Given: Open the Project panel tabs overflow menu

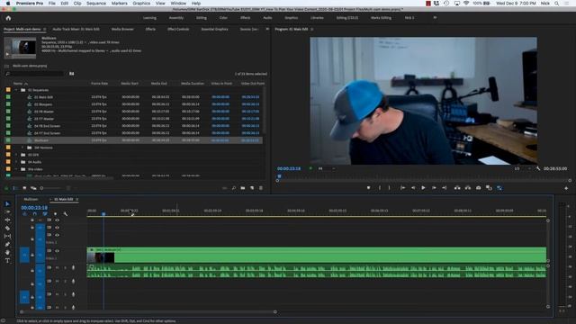Looking at the screenshot, I should click(x=267, y=29).
